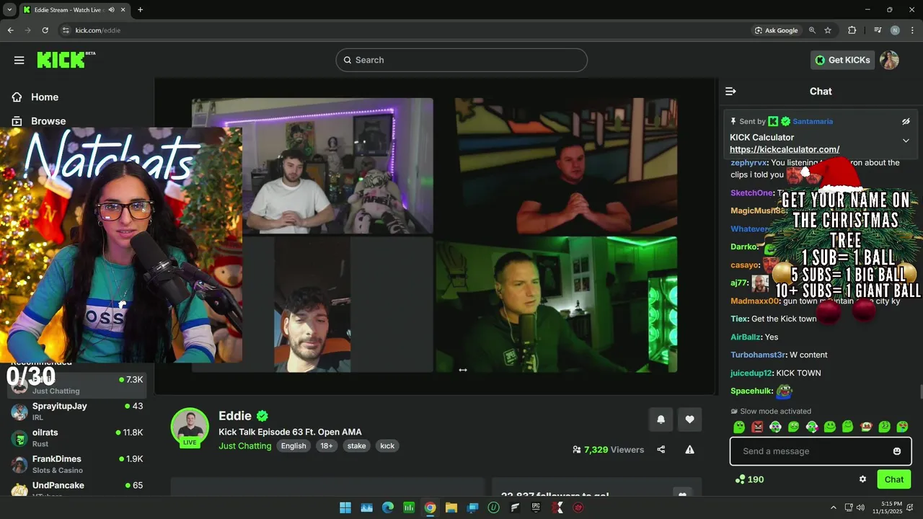Select the 18+ tag
This screenshot has height=519, width=923.
tap(327, 445)
